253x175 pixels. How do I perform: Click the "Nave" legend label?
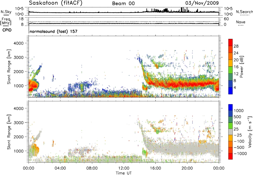point(240,22)
